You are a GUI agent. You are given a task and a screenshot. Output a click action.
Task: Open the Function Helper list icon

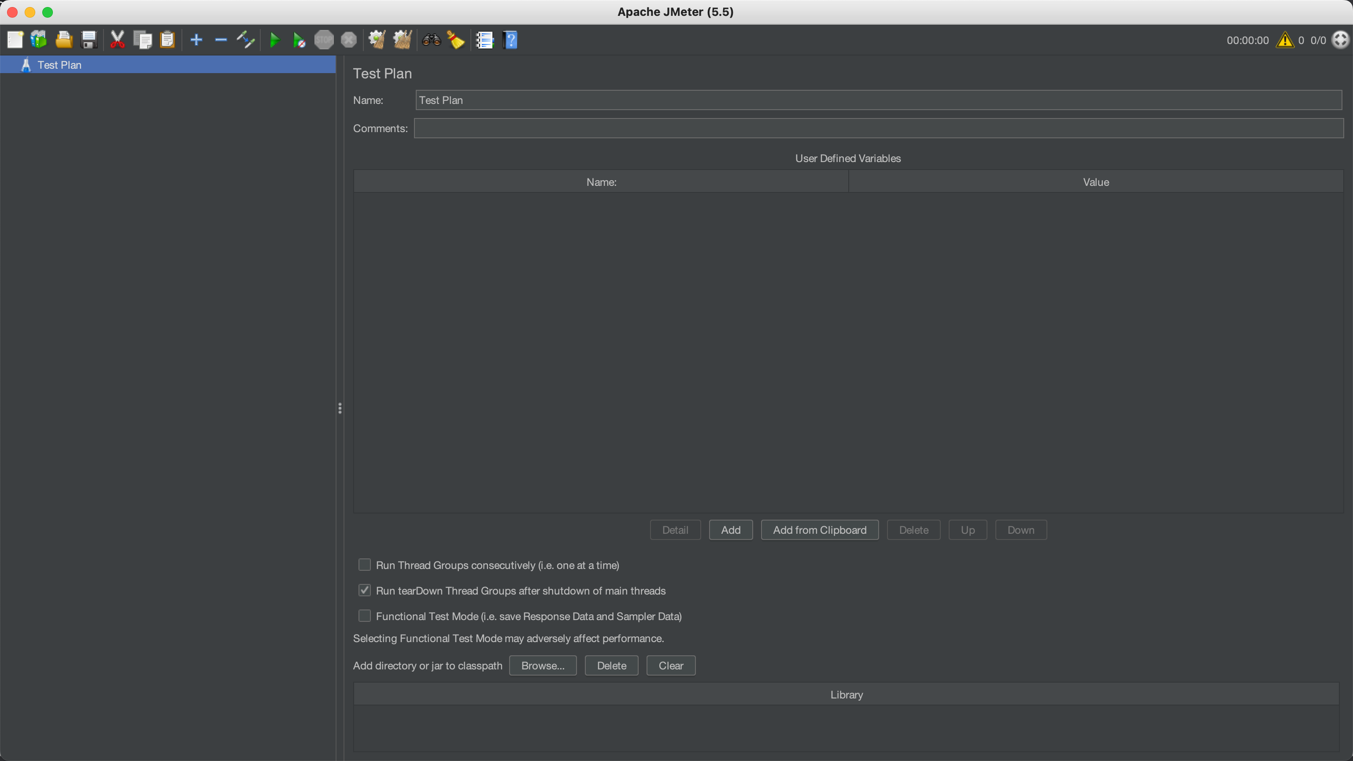coord(485,40)
